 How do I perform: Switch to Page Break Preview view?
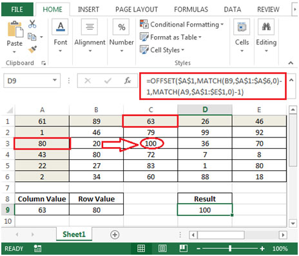tap(184, 248)
